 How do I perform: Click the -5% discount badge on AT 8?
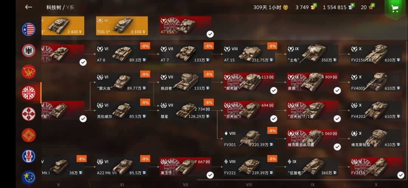click(145, 46)
